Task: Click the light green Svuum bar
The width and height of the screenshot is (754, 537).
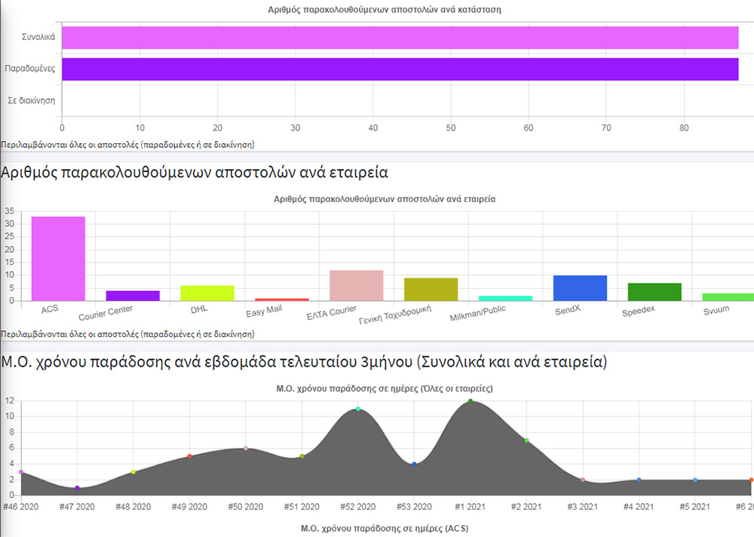Action: [728, 297]
